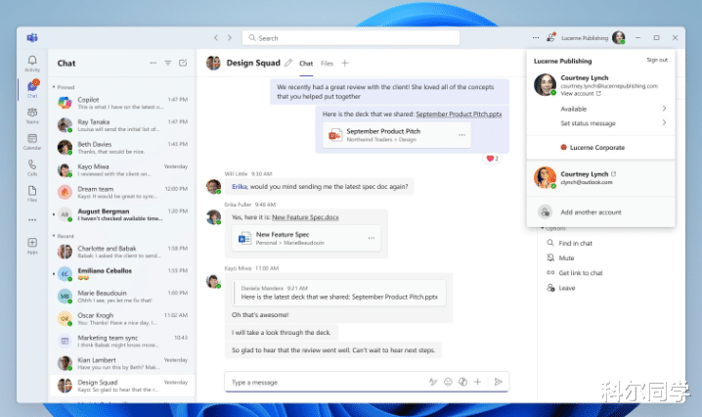The width and height of the screenshot is (702, 417).
Task: Click the heart reaction with count 2
Action: tap(492, 159)
